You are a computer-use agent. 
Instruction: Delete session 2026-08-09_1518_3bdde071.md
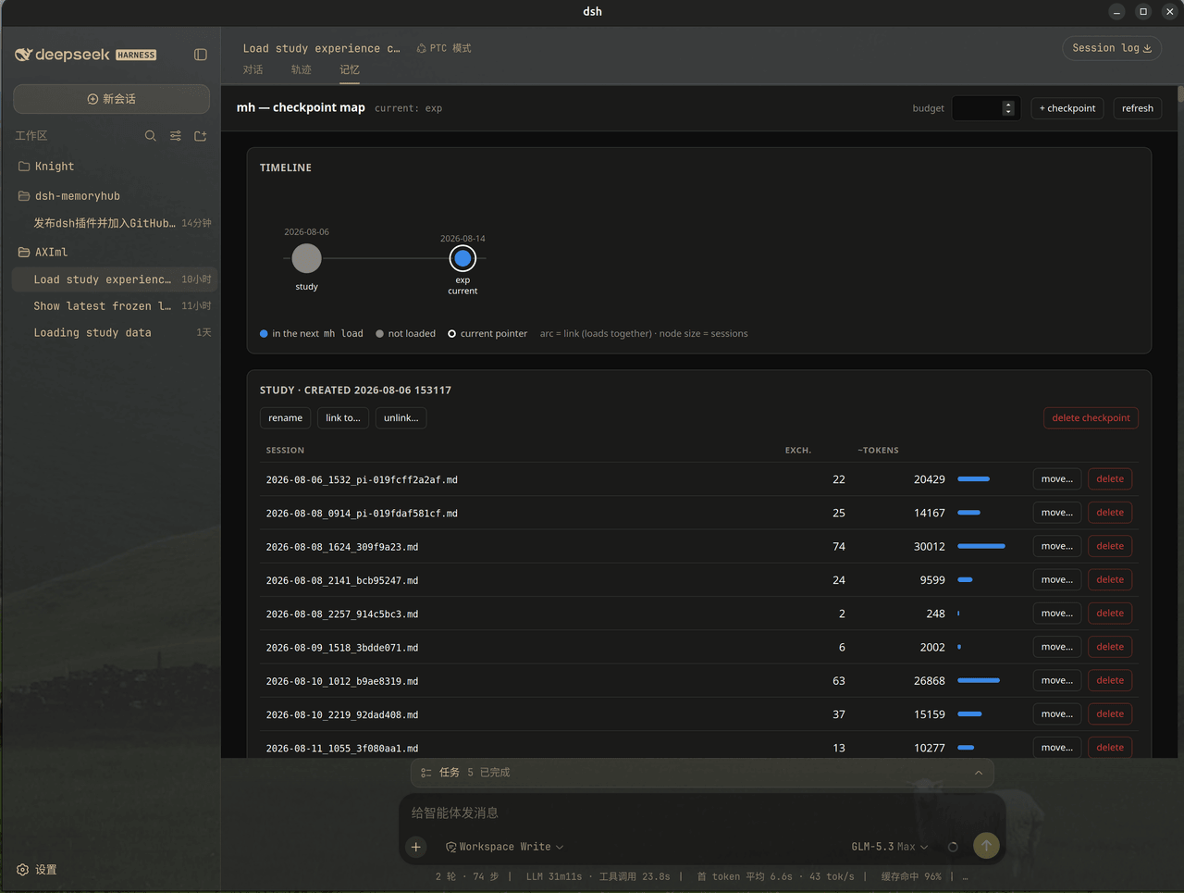tap(1110, 647)
